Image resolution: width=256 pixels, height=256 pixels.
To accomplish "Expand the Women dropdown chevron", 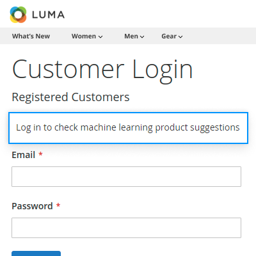I will click(x=100, y=36).
